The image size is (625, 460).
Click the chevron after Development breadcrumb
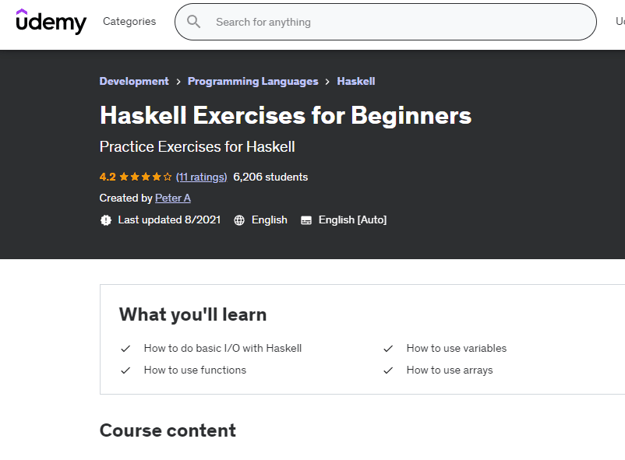[178, 81]
